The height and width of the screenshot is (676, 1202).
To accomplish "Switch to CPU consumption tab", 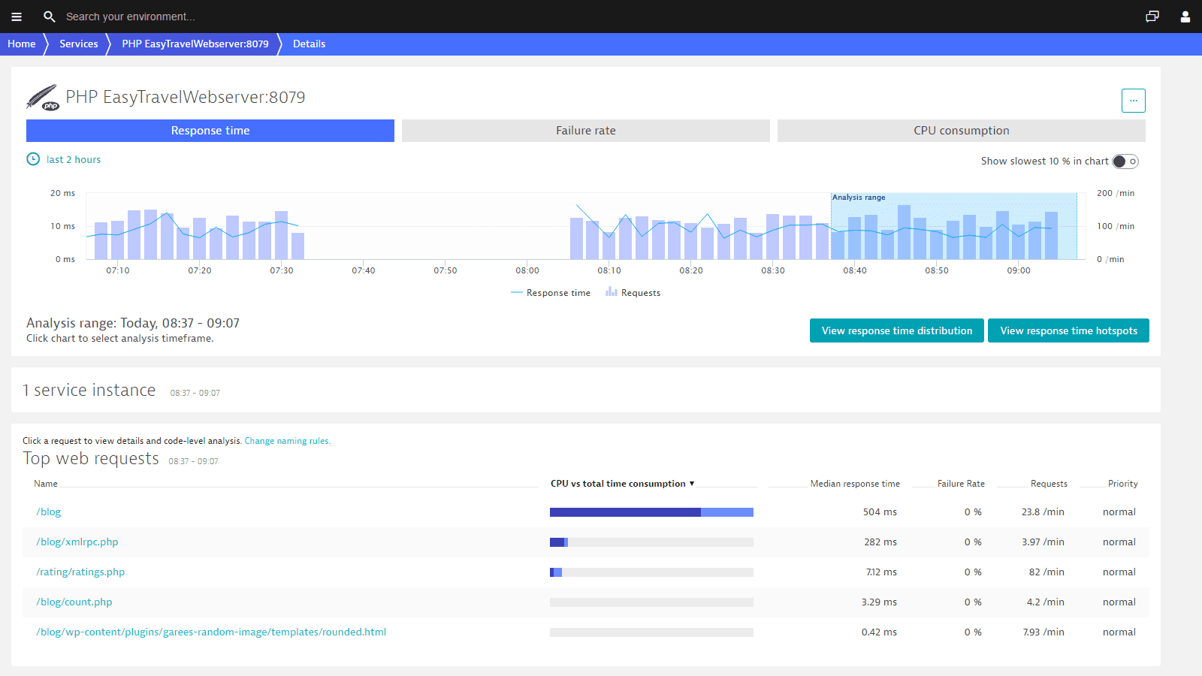I will click(962, 131).
